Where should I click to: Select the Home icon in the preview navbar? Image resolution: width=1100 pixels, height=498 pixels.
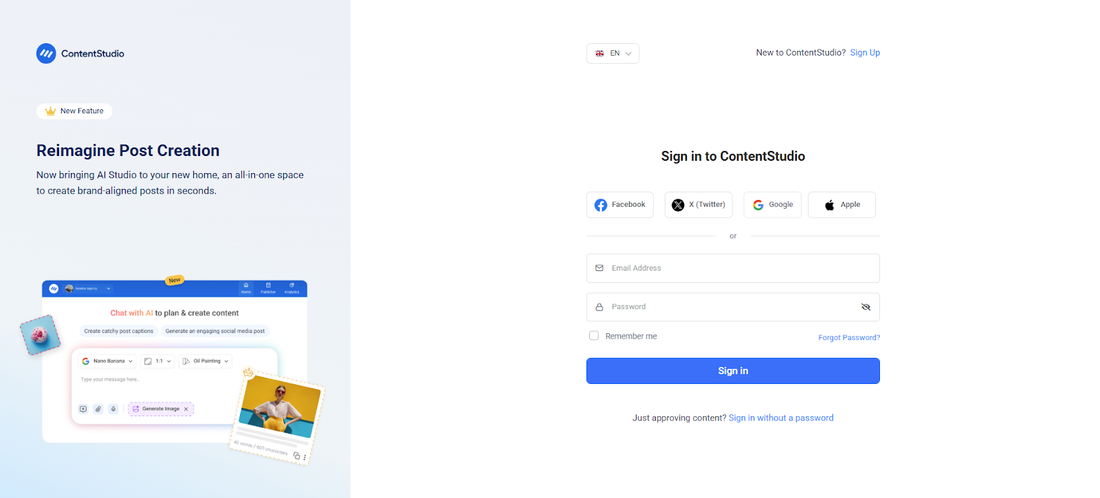point(246,288)
